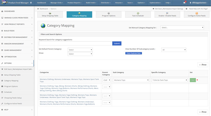Viewport: 211px width, 116px height.
Task: Open the Configure Active Feeds RSS tile
Action: [x=197, y=14]
